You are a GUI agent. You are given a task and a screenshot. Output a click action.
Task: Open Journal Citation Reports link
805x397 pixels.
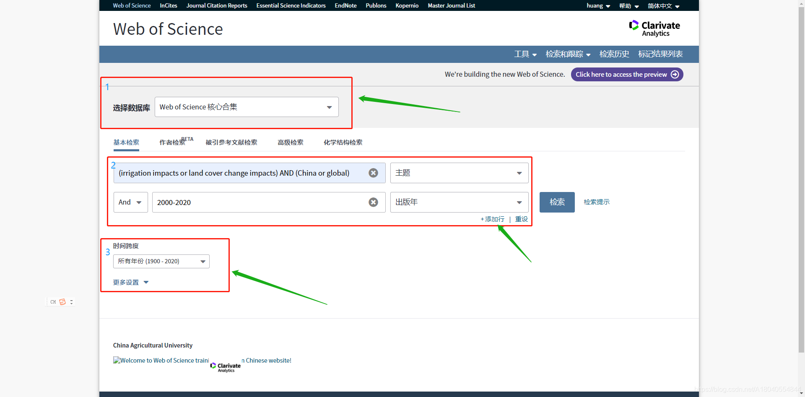217,5
